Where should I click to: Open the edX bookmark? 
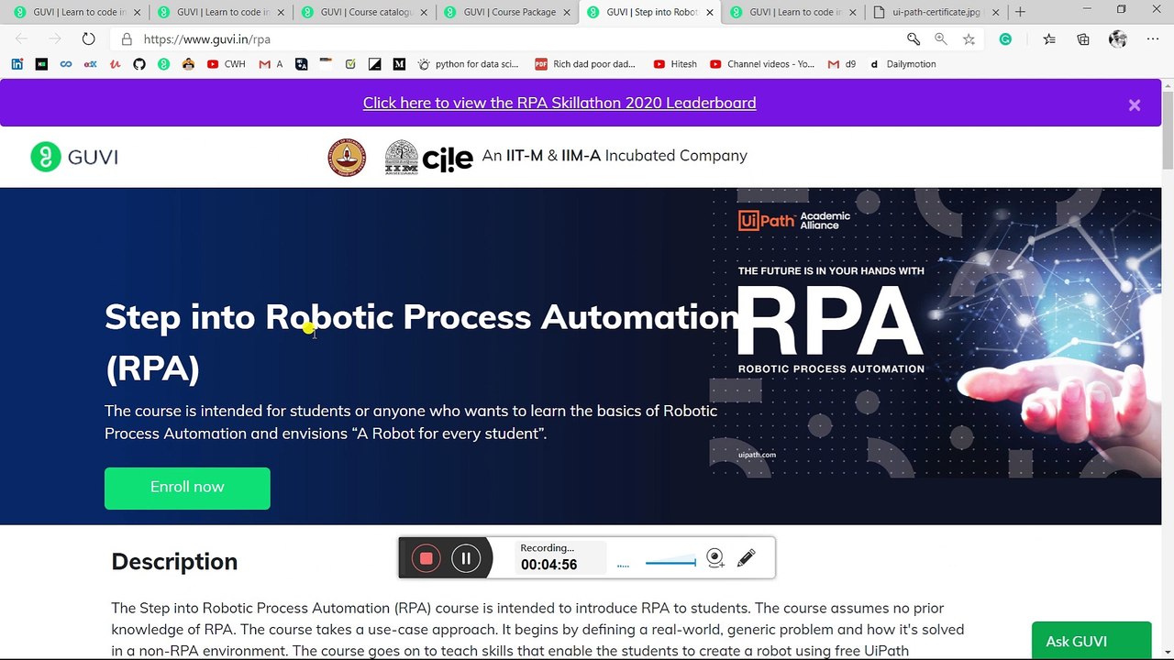pyautogui.click(x=91, y=64)
